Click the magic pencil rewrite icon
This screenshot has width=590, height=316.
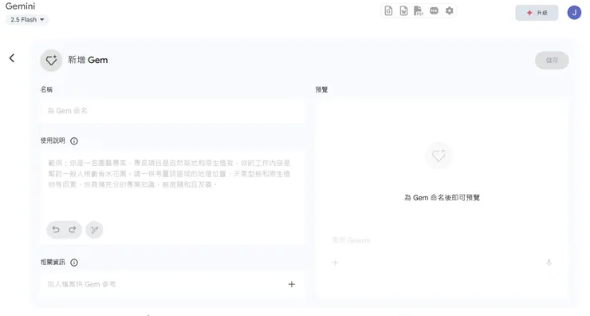[94, 230]
